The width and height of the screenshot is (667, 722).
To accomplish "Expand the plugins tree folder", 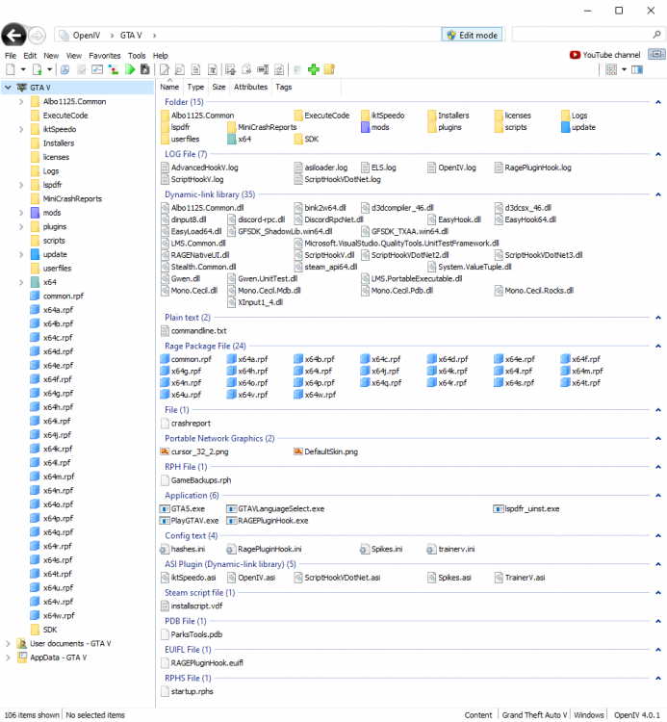I will [x=21, y=226].
